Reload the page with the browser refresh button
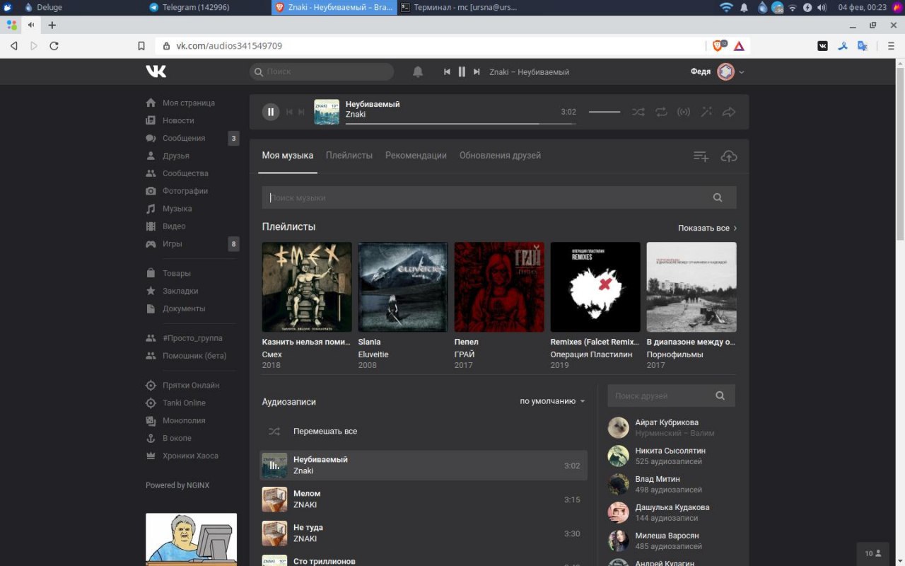Viewport: 905px width, 566px height. (54, 46)
